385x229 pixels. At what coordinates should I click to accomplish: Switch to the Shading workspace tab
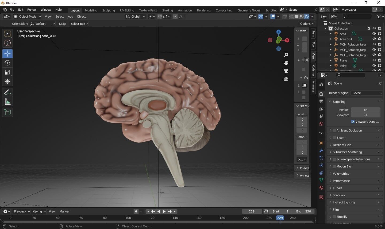pos(167,10)
